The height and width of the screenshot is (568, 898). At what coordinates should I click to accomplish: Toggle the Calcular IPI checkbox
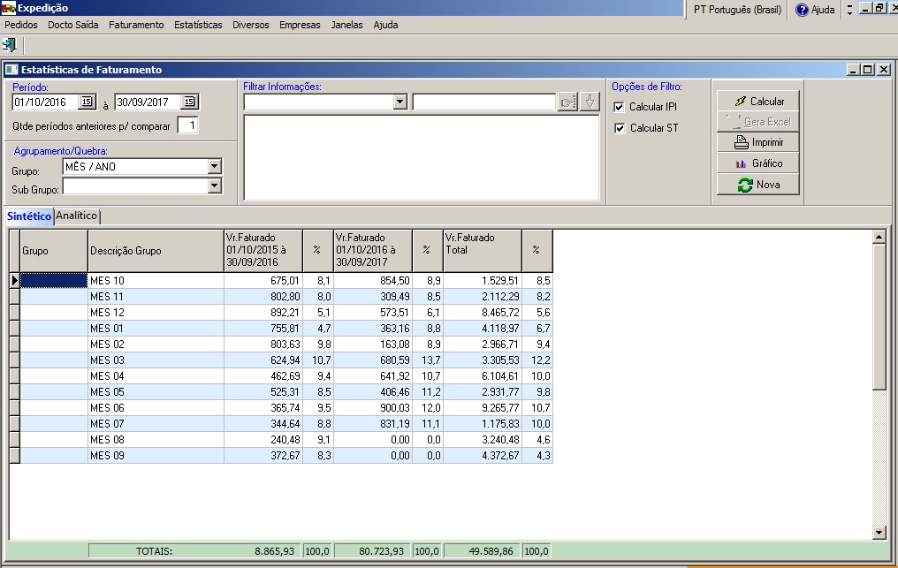click(619, 107)
